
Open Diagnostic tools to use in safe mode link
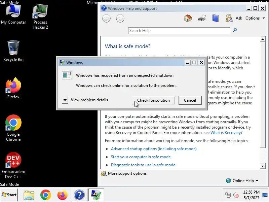coord(143,165)
